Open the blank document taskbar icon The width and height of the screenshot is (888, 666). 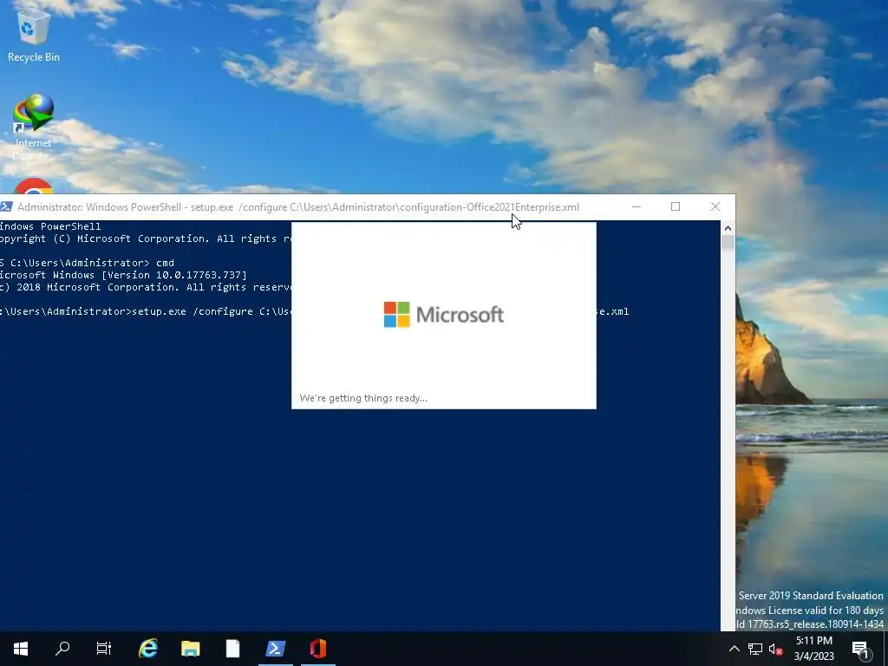[232, 649]
